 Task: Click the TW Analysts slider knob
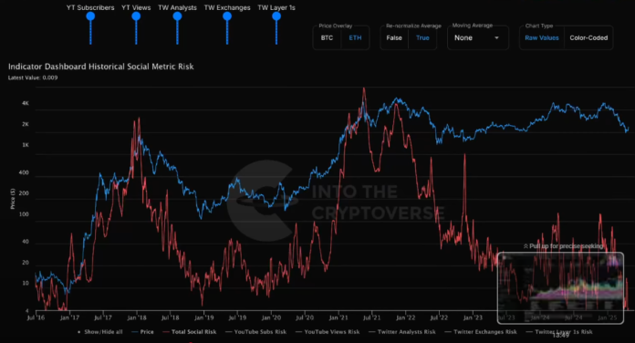[177, 16]
